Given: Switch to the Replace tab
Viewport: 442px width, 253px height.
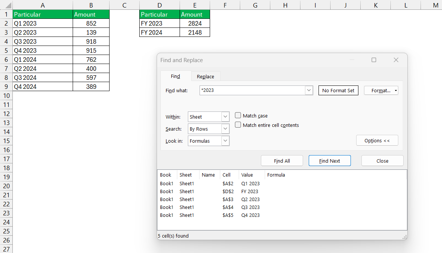Looking at the screenshot, I should click(206, 76).
